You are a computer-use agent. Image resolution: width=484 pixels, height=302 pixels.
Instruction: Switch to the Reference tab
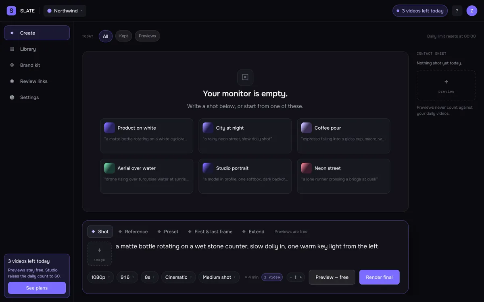coord(133,232)
